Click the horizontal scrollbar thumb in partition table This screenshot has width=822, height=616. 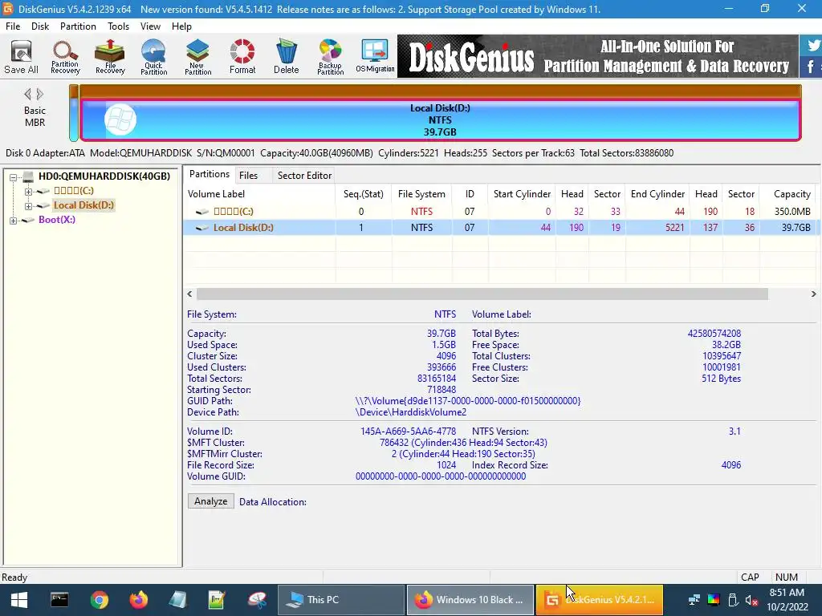coord(482,294)
